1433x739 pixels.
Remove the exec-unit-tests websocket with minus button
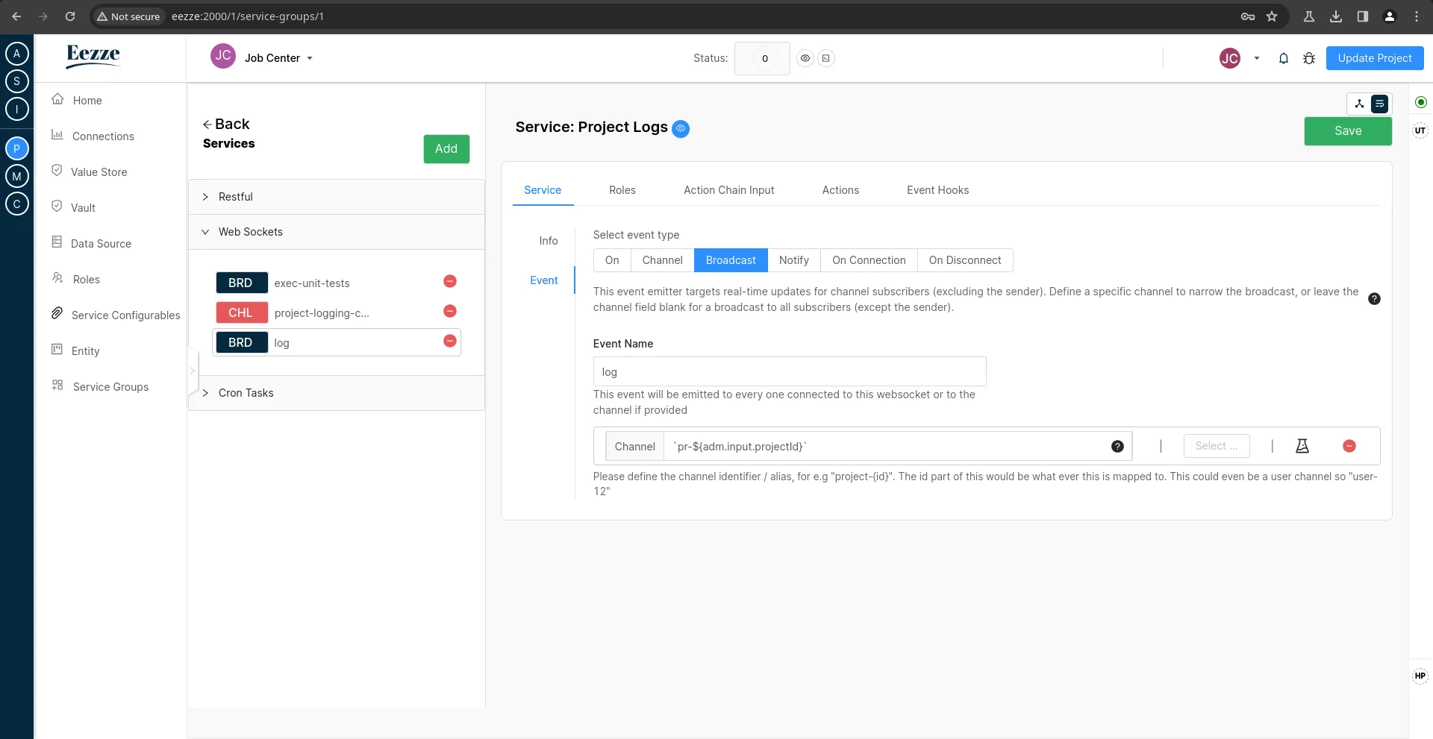[x=449, y=282]
